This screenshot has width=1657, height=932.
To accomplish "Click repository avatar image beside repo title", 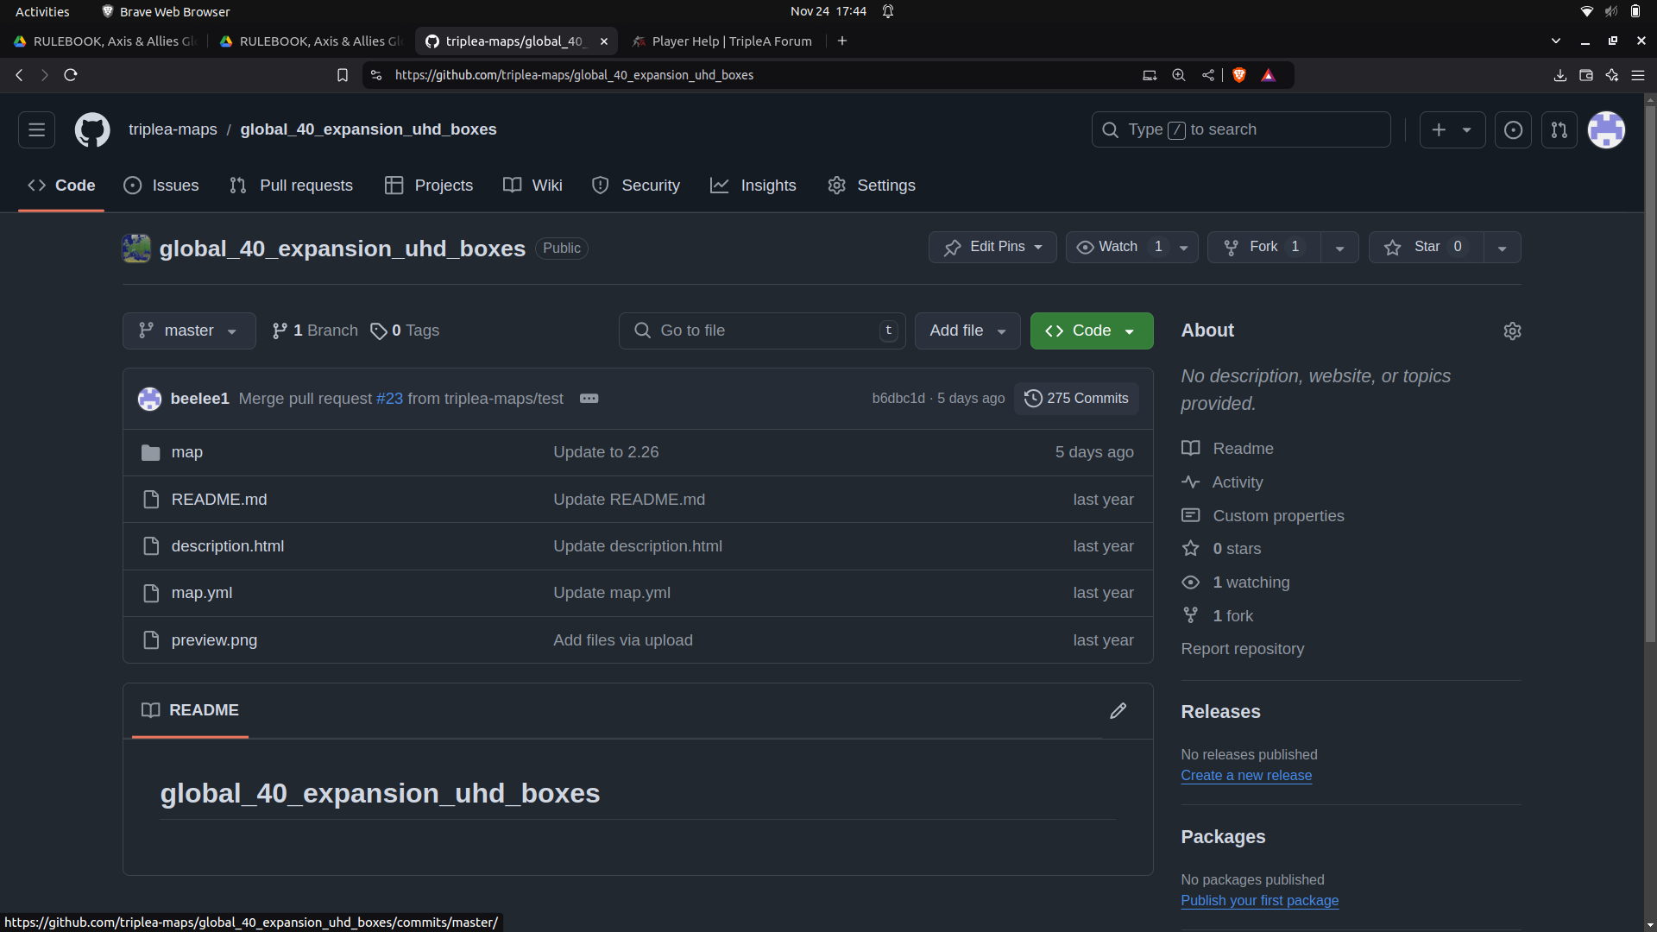I will point(135,249).
